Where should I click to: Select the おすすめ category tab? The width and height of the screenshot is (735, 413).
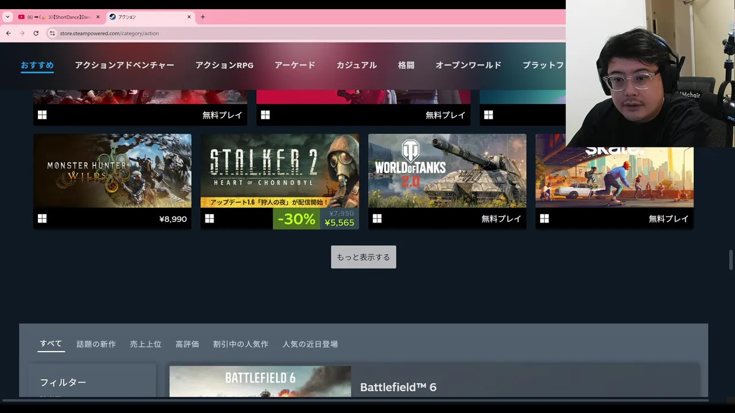37,65
